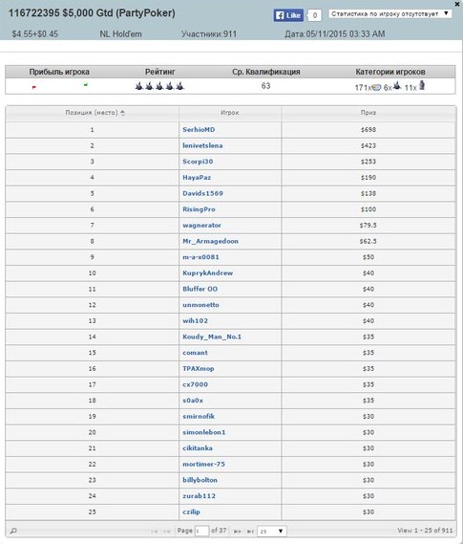Click the fish category icon next to 171x

376,87
